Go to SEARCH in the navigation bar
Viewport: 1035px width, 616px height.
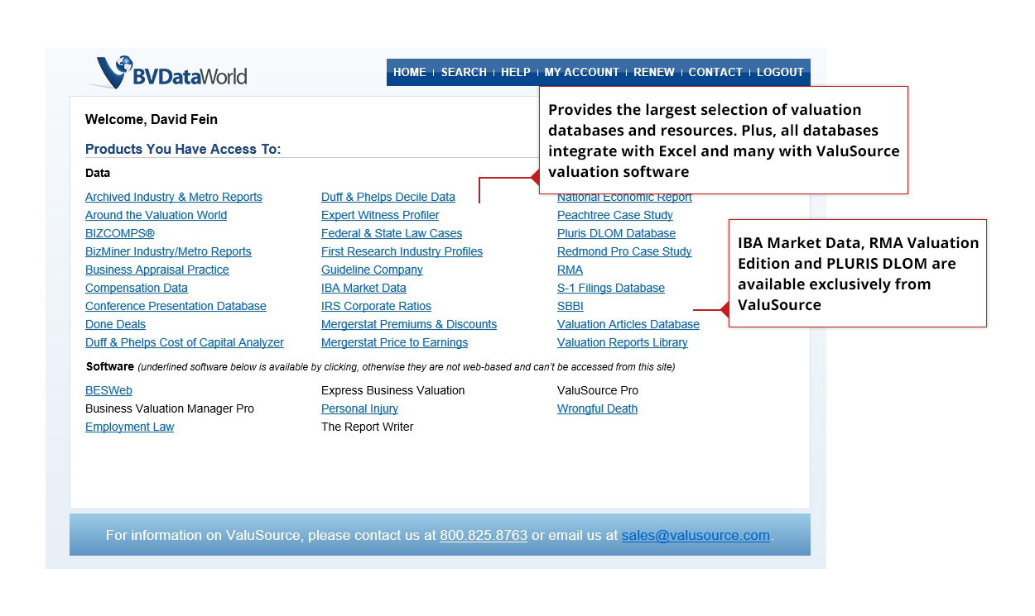[464, 72]
